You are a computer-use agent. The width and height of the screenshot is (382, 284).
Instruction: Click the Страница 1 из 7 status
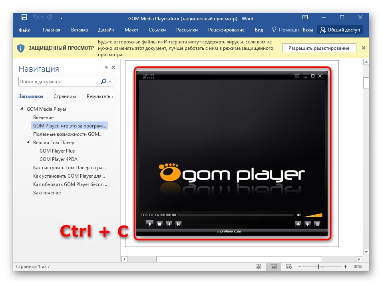(33, 267)
